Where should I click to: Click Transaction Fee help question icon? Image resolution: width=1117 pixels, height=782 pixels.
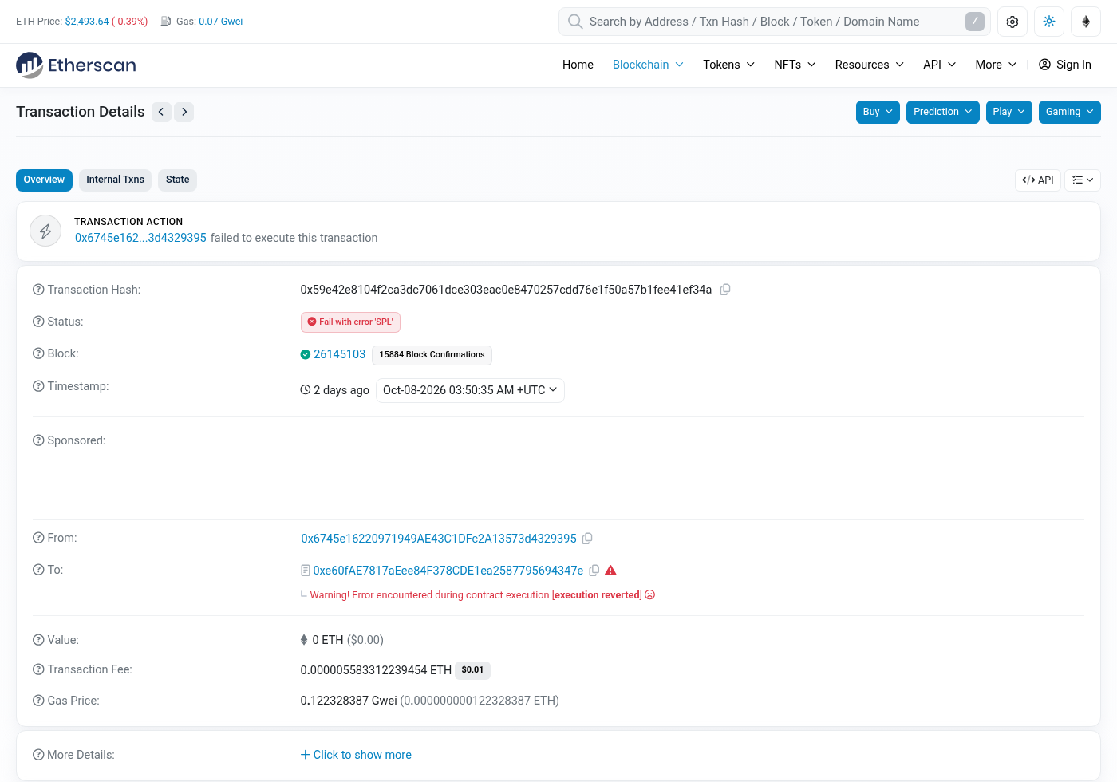pos(38,669)
